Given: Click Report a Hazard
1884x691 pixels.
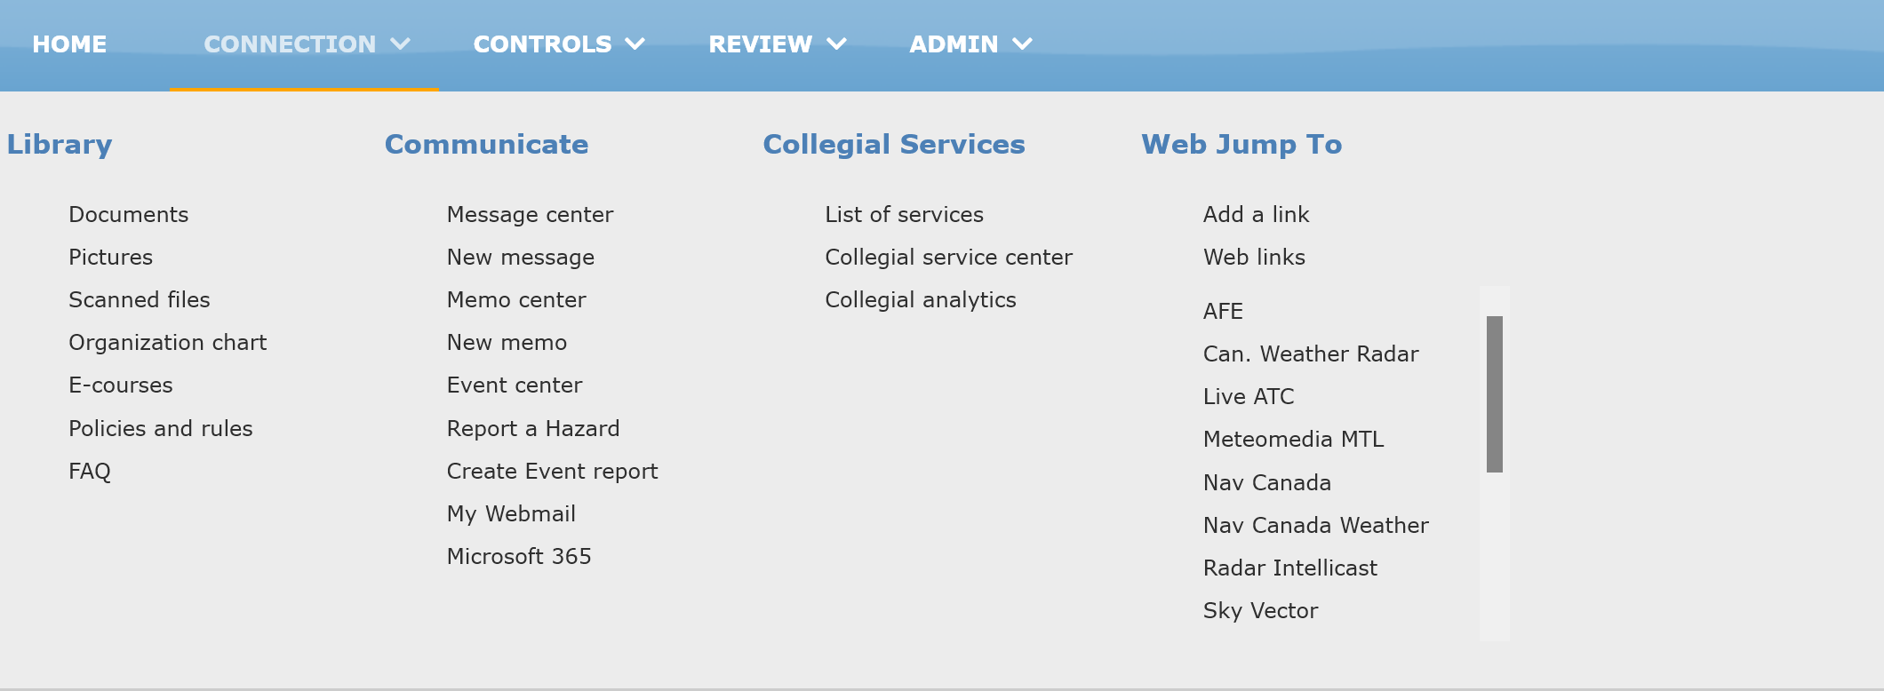Looking at the screenshot, I should pyautogui.click(x=533, y=429).
